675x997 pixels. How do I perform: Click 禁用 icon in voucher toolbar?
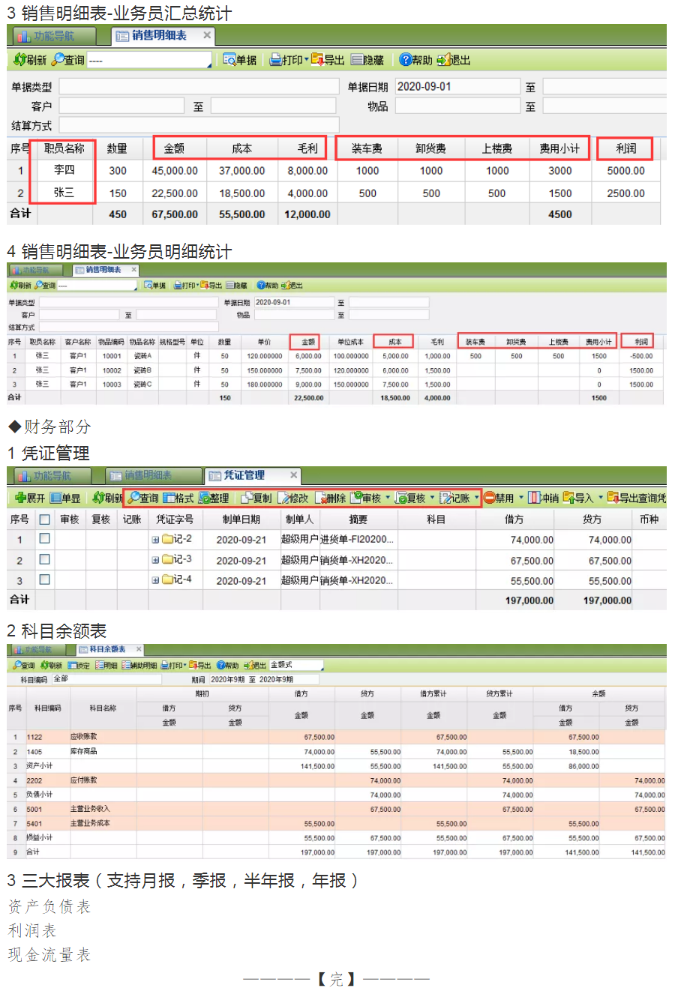pos(499,498)
